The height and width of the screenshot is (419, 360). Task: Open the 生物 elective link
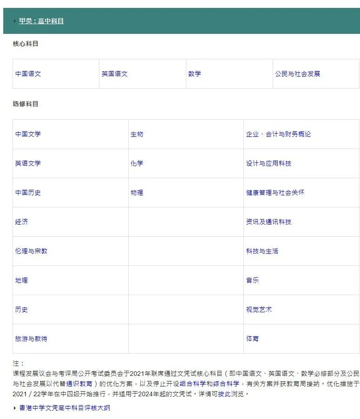[137, 134]
